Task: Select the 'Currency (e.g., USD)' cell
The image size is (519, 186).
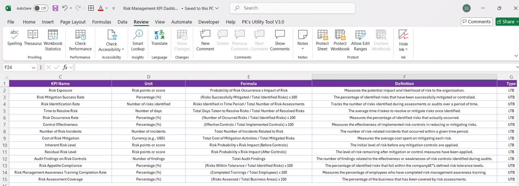Action: [148, 138]
